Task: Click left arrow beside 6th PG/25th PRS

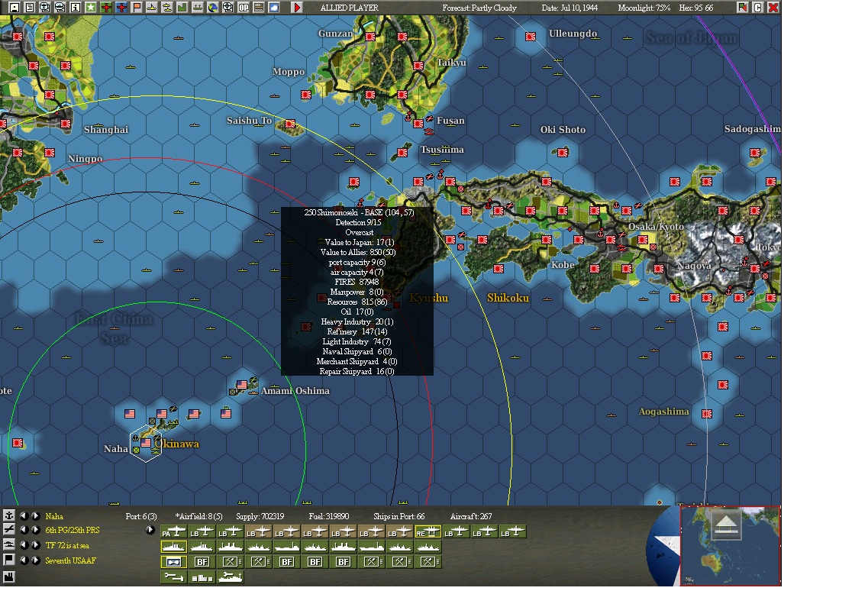Action: (x=24, y=530)
